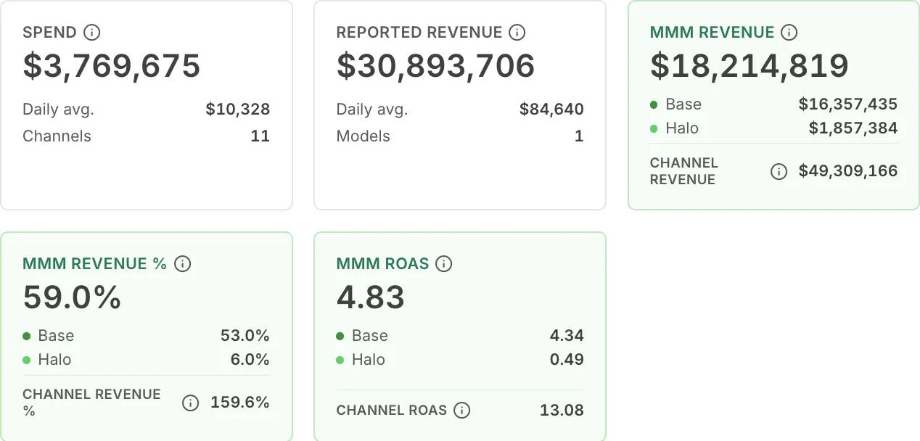This screenshot has width=920, height=441.
Task: Click the revenue daily average $84,640
Action: point(551,110)
